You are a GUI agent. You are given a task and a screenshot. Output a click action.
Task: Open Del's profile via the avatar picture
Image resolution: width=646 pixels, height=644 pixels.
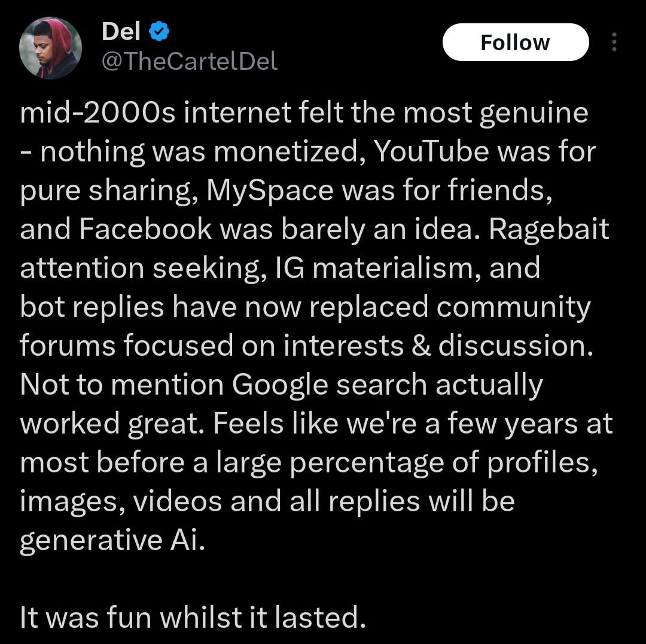(x=51, y=48)
